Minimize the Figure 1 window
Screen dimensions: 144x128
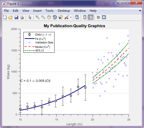tap(120, 3)
